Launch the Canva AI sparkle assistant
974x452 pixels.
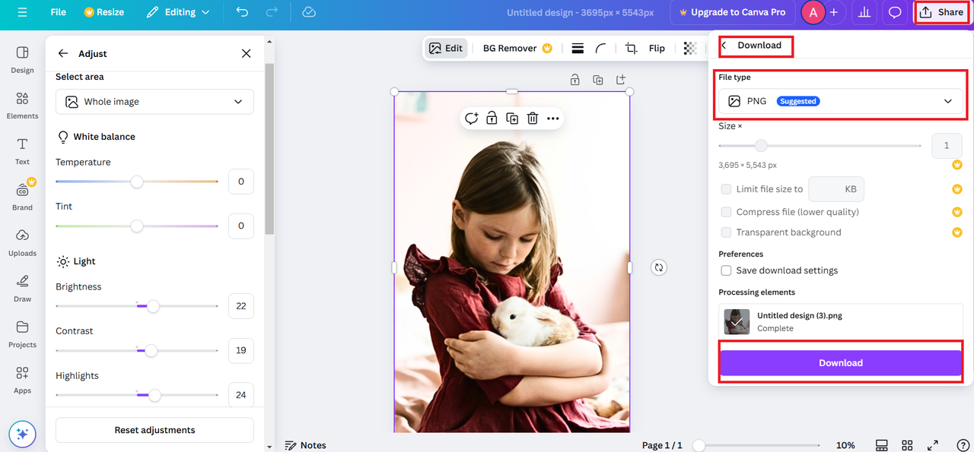pyautogui.click(x=22, y=435)
